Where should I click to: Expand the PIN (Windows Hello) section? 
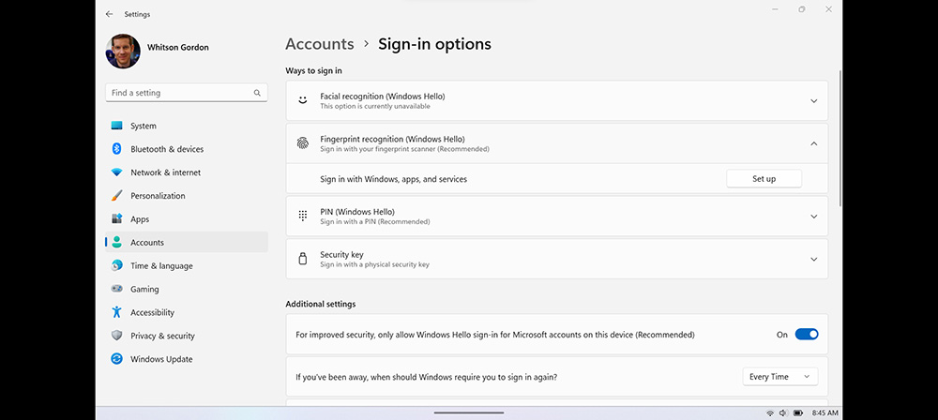pos(813,217)
